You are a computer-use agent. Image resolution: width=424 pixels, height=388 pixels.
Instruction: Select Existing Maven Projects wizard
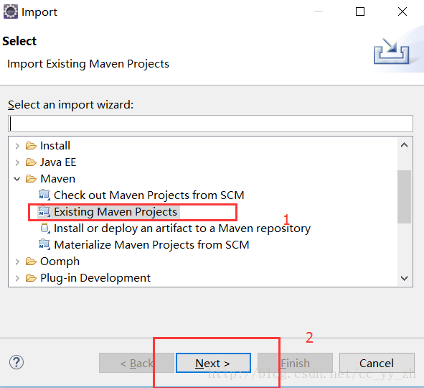tap(116, 212)
